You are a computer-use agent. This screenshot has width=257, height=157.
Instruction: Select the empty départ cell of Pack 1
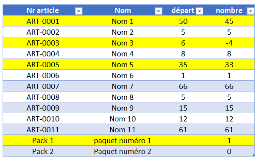coord(183,140)
